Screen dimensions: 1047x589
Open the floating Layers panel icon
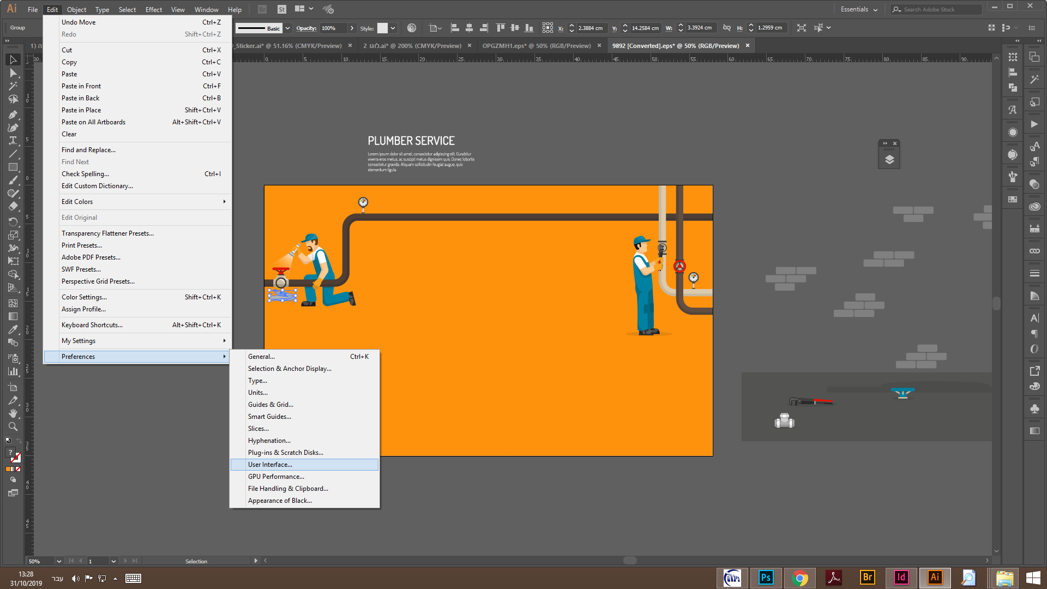click(889, 160)
